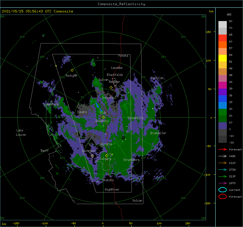Click the -30 value on dBZ scale
The height and width of the screenshot is (227, 243).
click(231, 143)
